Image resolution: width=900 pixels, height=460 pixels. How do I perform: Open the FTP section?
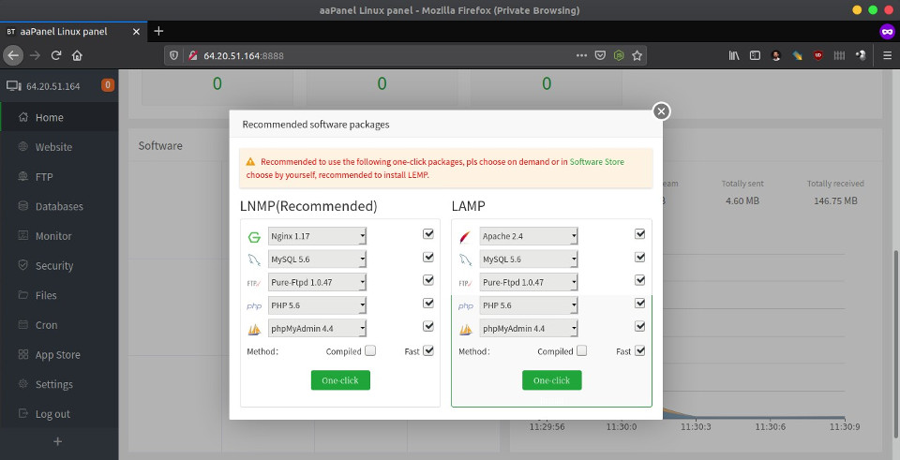pos(59,177)
